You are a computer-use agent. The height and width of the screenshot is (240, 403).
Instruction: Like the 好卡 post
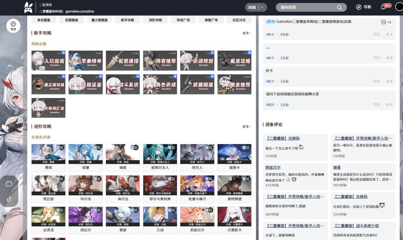pyautogui.click(x=388, y=81)
